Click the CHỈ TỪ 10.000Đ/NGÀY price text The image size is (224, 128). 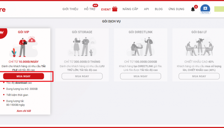(24, 62)
